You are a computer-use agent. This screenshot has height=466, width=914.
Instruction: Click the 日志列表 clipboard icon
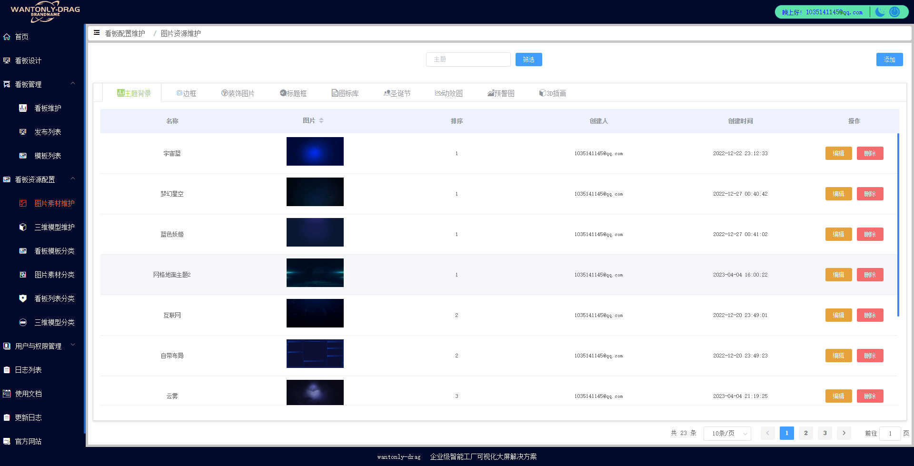coord(7,370)
